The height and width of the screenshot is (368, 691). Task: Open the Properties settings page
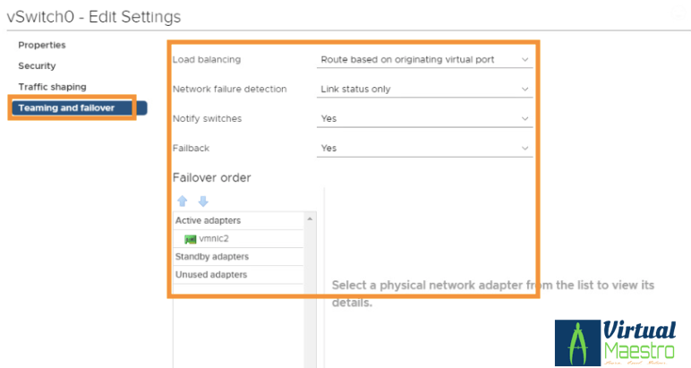pyautogui.click(x=42, y=45)
